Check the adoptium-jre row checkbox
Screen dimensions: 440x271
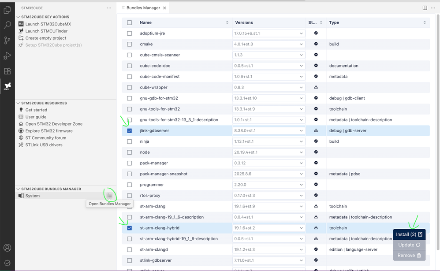click(129, 33)
